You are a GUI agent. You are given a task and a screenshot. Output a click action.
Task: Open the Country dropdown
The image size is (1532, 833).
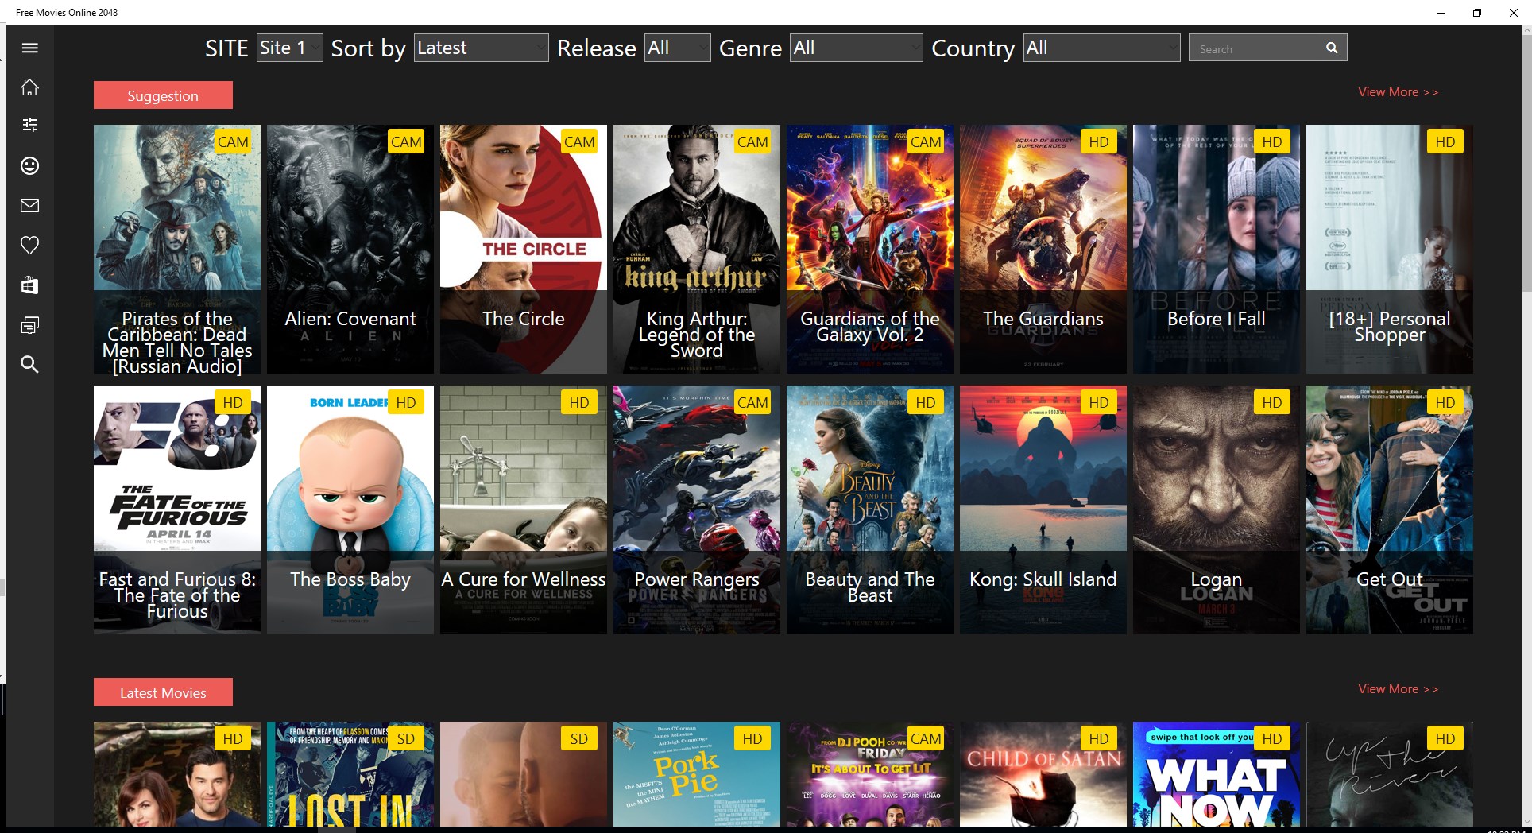pyautogui.click(x=1102, y=48)
